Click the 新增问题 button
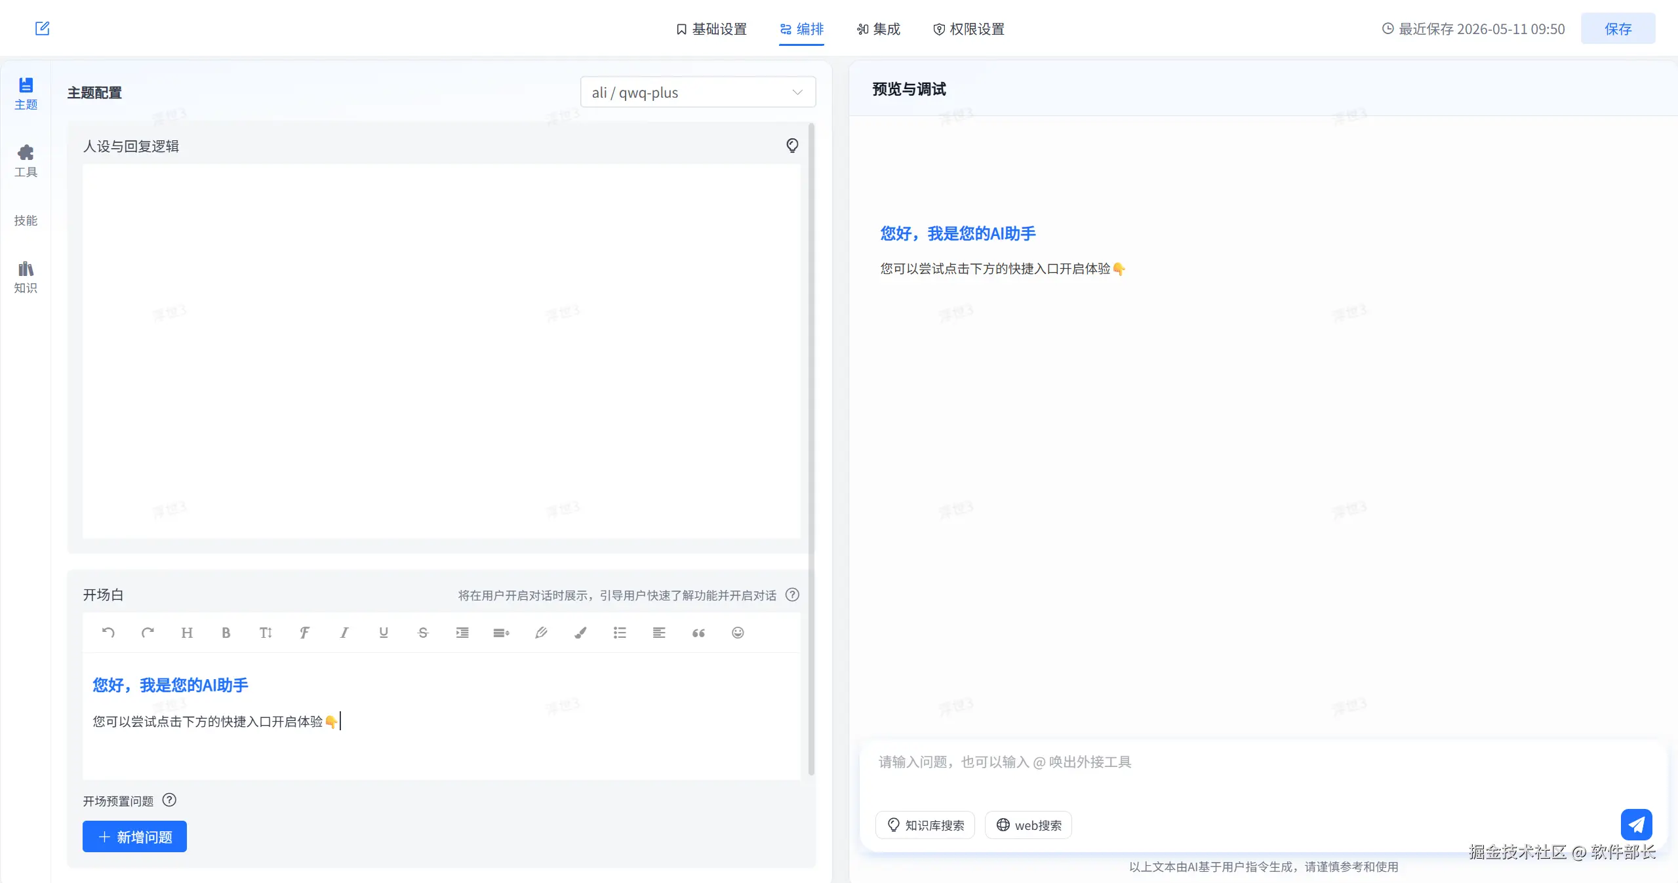The width and height of the screenshot is (1678, 883). pos(134,836)
